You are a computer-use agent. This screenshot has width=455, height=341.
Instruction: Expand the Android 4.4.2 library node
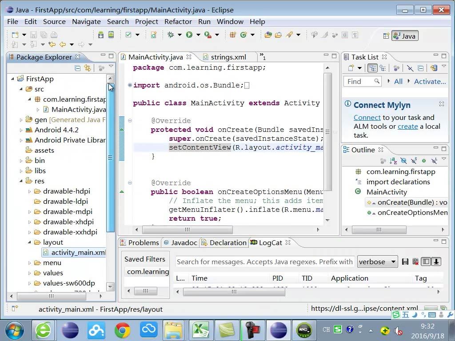tap(21, 130)
